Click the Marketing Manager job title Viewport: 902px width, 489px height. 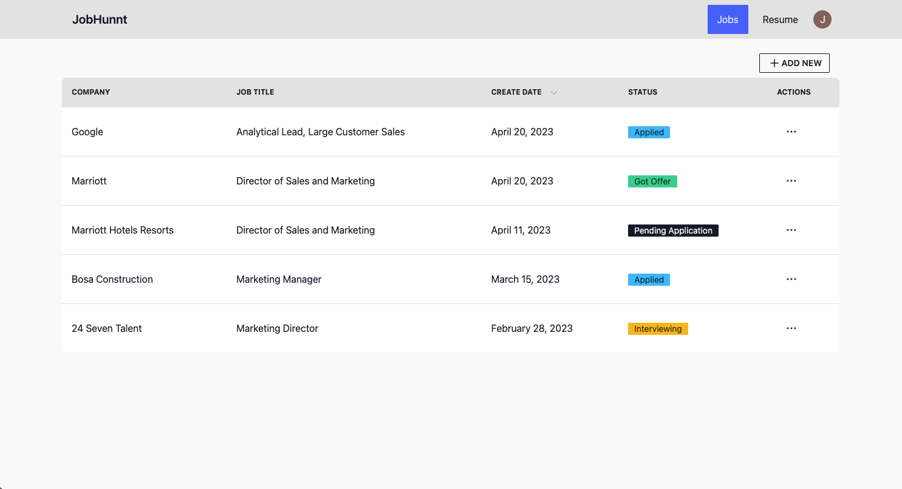click(279, 279)
